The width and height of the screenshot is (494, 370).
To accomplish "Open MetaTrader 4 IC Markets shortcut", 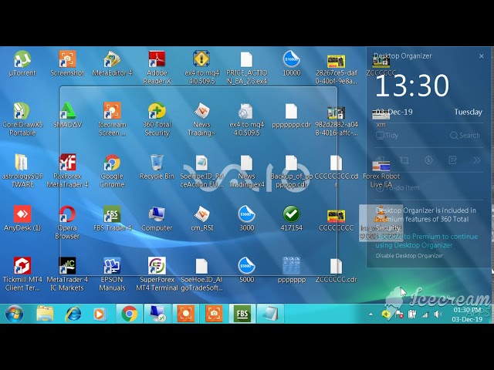I will pos(67,267).
